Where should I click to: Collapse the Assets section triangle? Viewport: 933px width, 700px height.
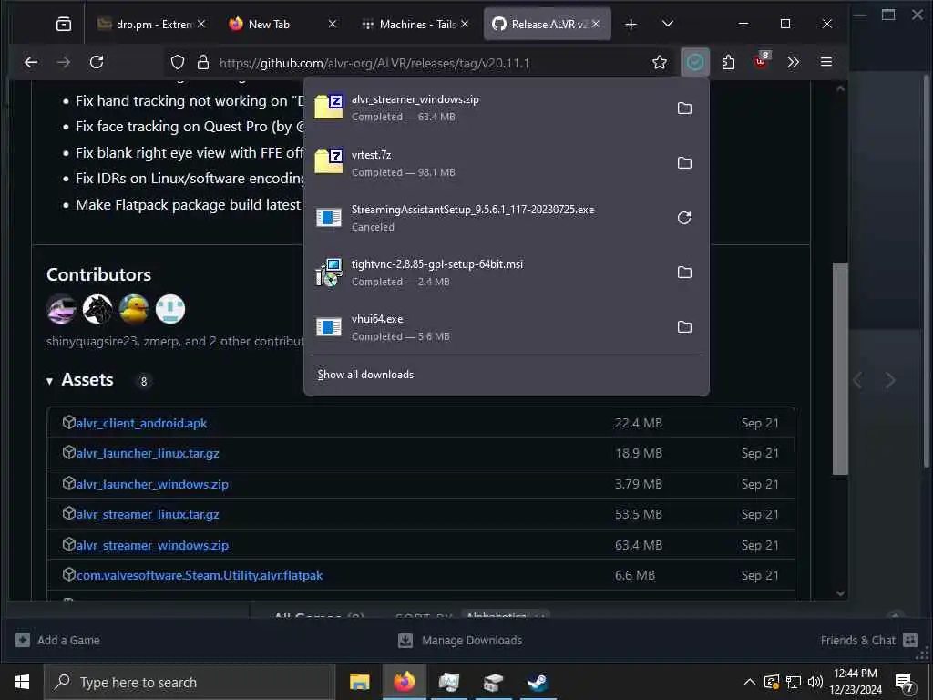click(49, 381)
